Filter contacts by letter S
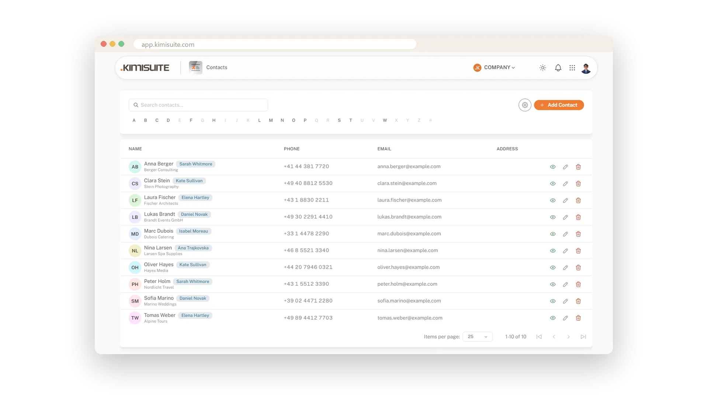This screenshot has width=708, height=398. (339, 120)
